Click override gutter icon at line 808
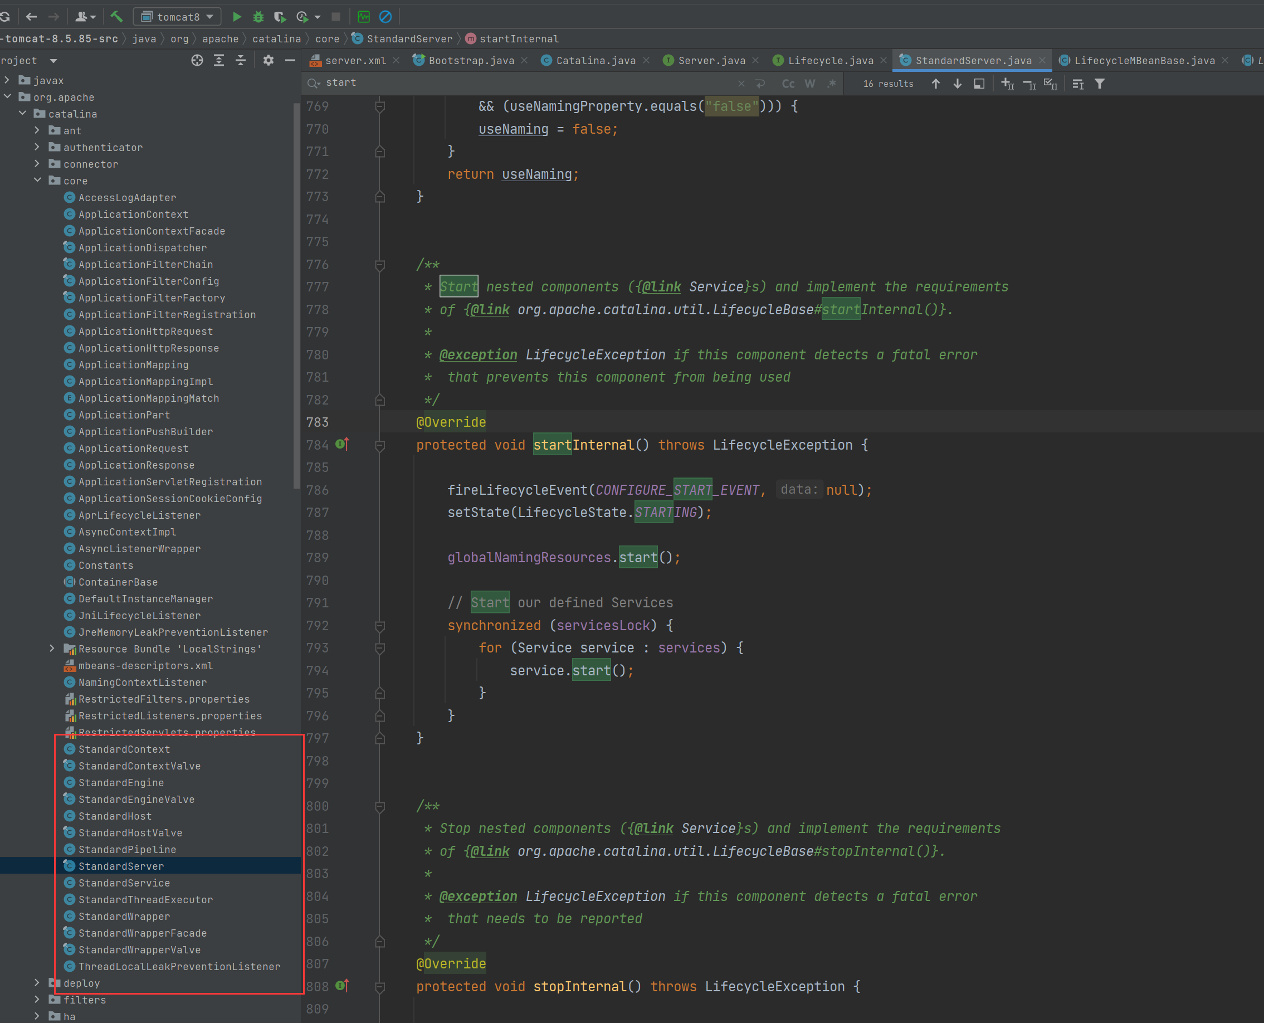Image resolution: width=1264 pixels, height=1023 pixels. [x=342, y=985]
